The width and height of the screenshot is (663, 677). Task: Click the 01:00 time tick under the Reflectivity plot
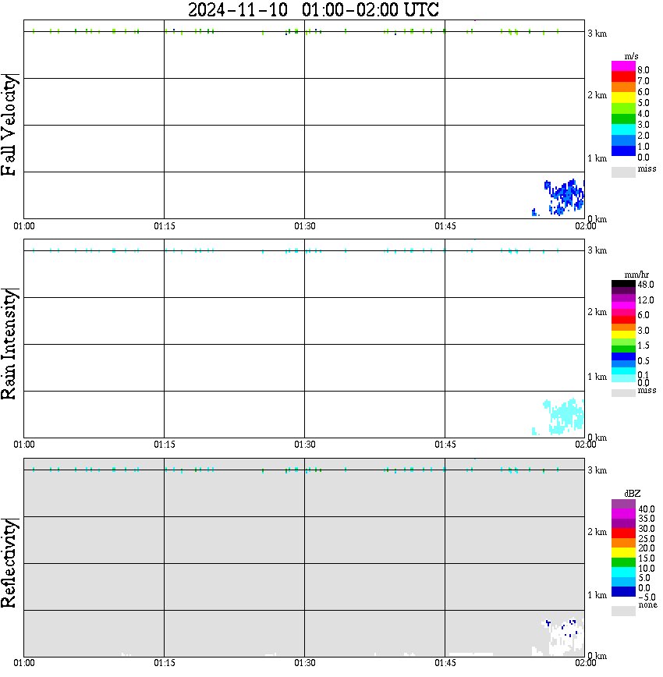tap(24, 663)
